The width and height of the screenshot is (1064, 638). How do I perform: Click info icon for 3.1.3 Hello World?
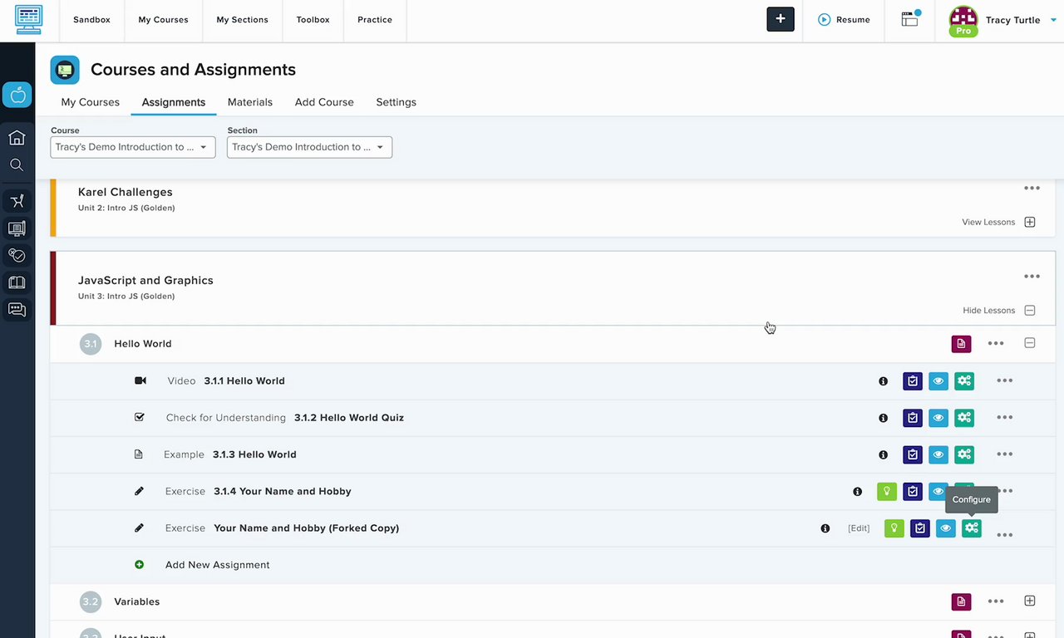coord(883,454)
